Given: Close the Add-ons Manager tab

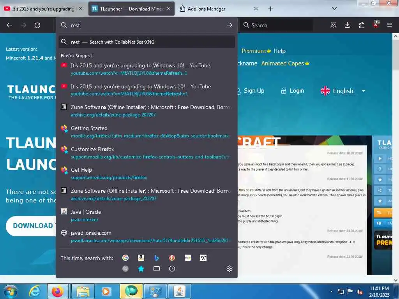Looking at the screenshot, I should pyautogui.click(x=256, y=9).
